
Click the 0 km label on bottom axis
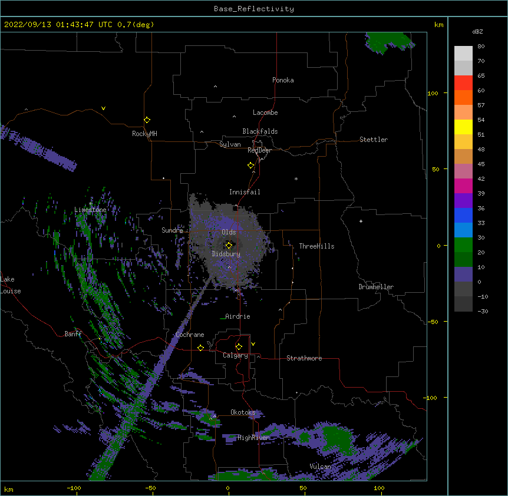(x=227, y=488)
